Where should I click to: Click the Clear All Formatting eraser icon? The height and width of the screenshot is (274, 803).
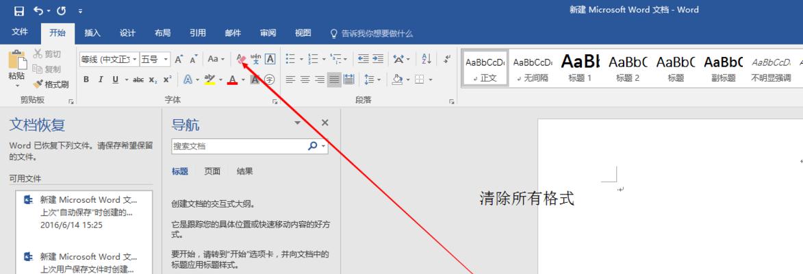click(242, 60)
